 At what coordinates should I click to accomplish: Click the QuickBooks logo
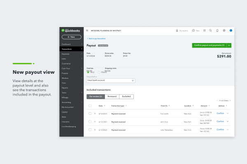pos(71,30)
